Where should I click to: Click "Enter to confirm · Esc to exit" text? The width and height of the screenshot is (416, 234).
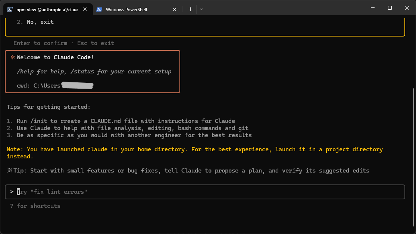(x=64, y=43)
